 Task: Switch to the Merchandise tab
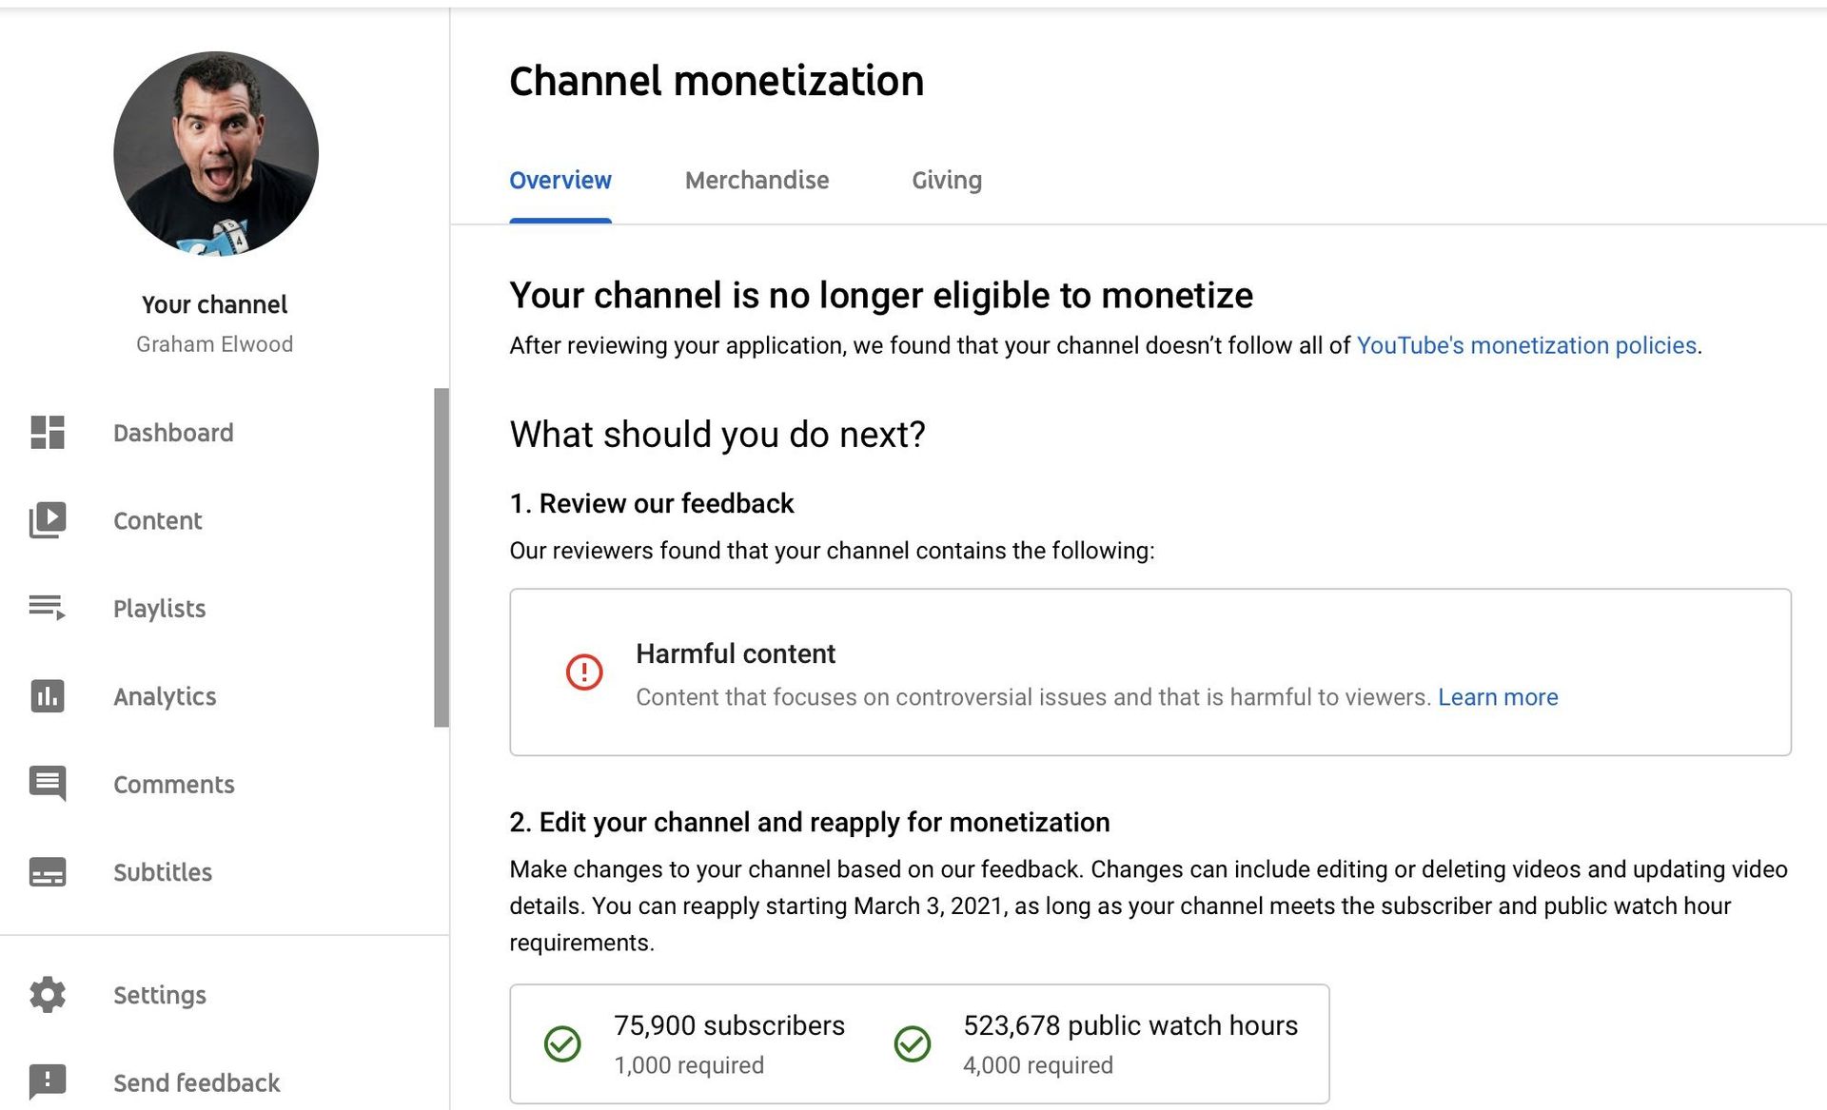click(756, 181)
